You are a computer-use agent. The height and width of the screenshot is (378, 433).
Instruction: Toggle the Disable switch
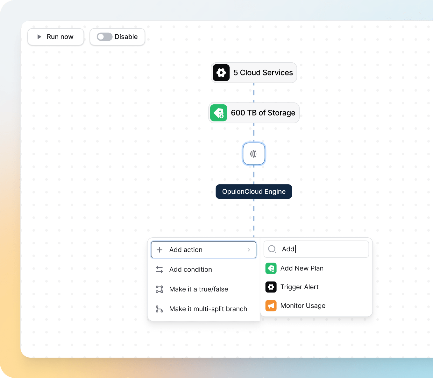[104, 37]
